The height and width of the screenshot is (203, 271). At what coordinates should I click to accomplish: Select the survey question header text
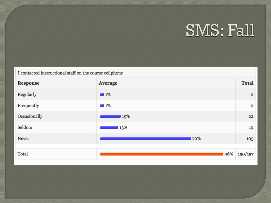coord(70,73)
